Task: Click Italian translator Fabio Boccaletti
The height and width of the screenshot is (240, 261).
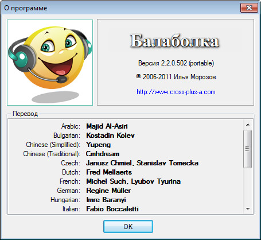Action: pos(112,209)
